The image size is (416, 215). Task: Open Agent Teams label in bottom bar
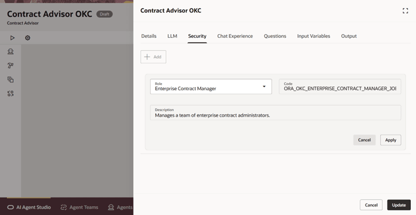tap(84, 208)
